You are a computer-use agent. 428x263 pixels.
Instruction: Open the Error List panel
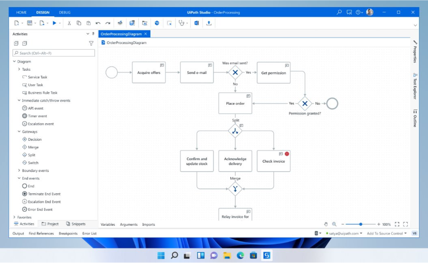89,233
